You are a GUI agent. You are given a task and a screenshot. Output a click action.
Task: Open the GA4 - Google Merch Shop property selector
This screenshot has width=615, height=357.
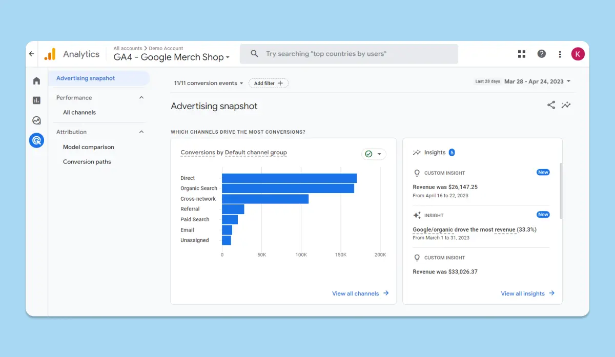[x=172, y=57]
